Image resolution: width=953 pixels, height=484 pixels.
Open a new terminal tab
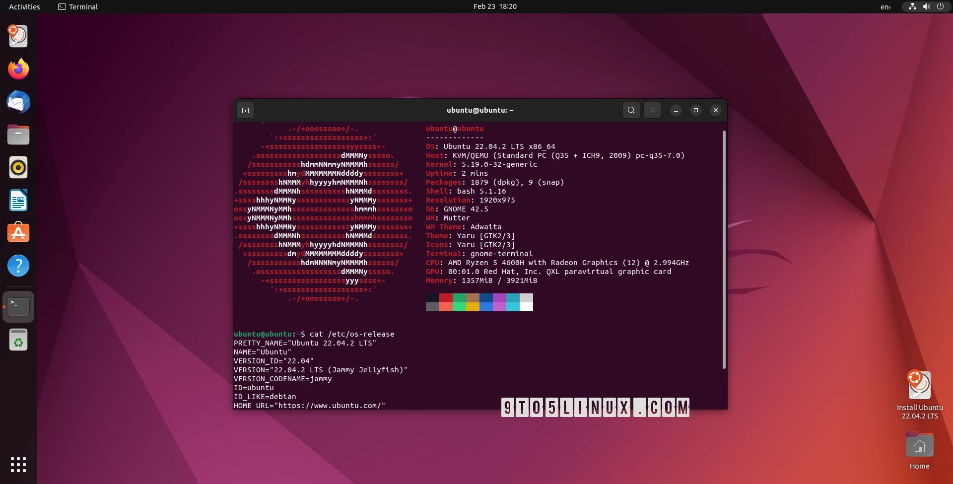tap(245, 110)
